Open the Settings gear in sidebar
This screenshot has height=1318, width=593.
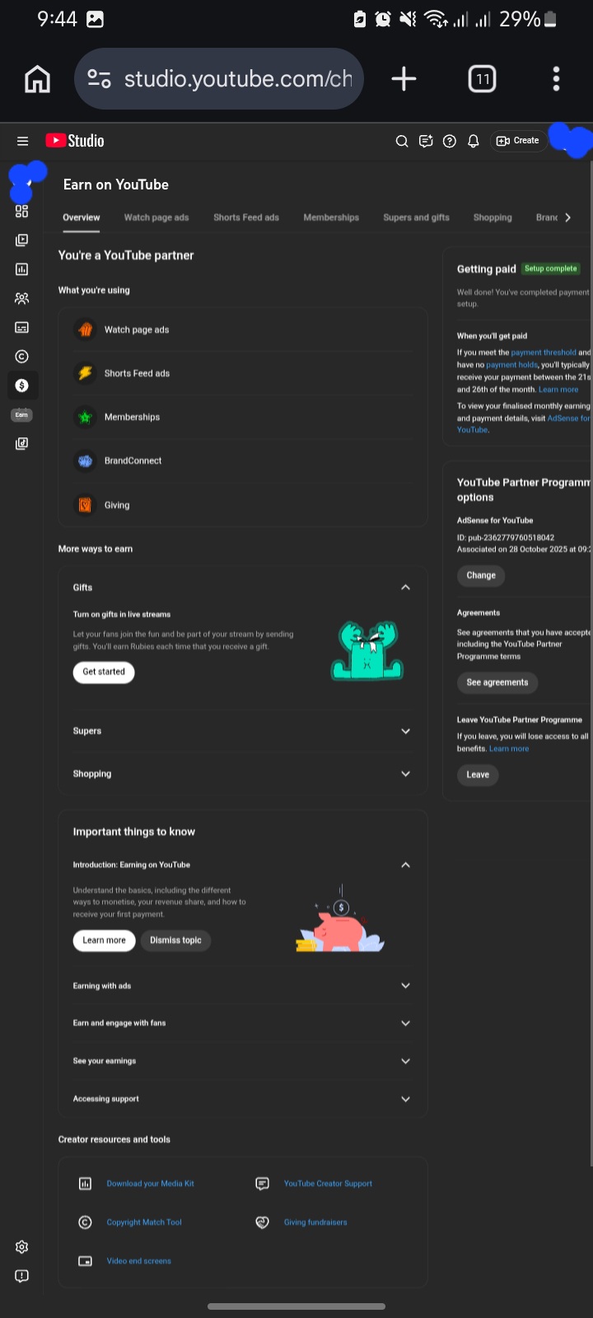[22, 1247]
